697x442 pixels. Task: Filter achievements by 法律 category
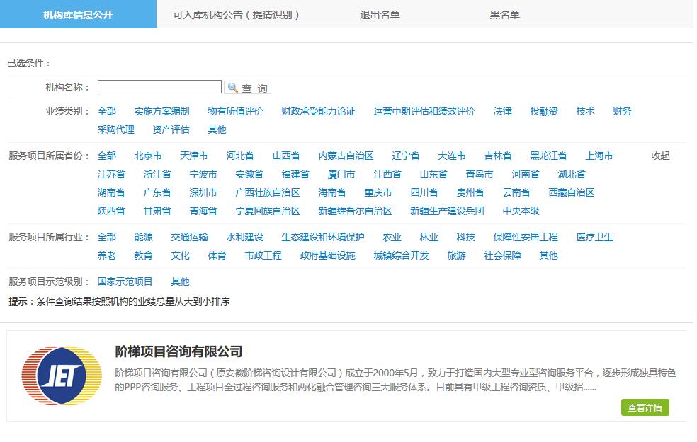click(x=502, y=111)
